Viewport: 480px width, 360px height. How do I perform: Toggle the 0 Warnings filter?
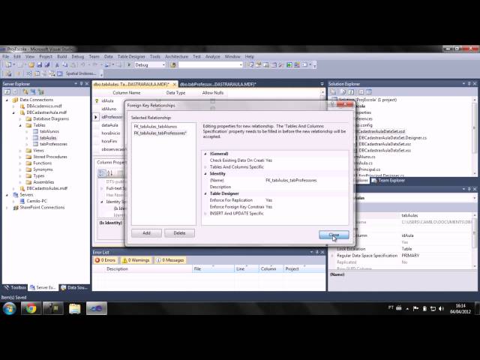[x=136, y=260]
